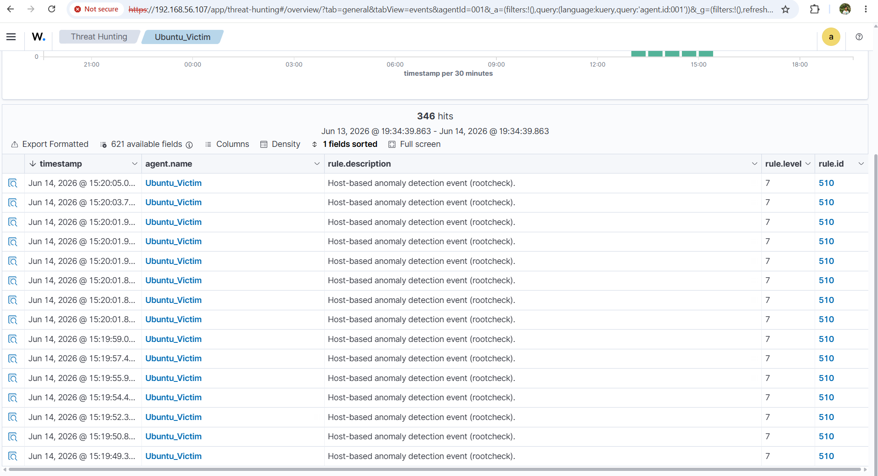Viewport: 878px width, 476px height.
Task: Open Ubuntu_Victim link in 15:19:49.3 row
Action: [174, 456]
